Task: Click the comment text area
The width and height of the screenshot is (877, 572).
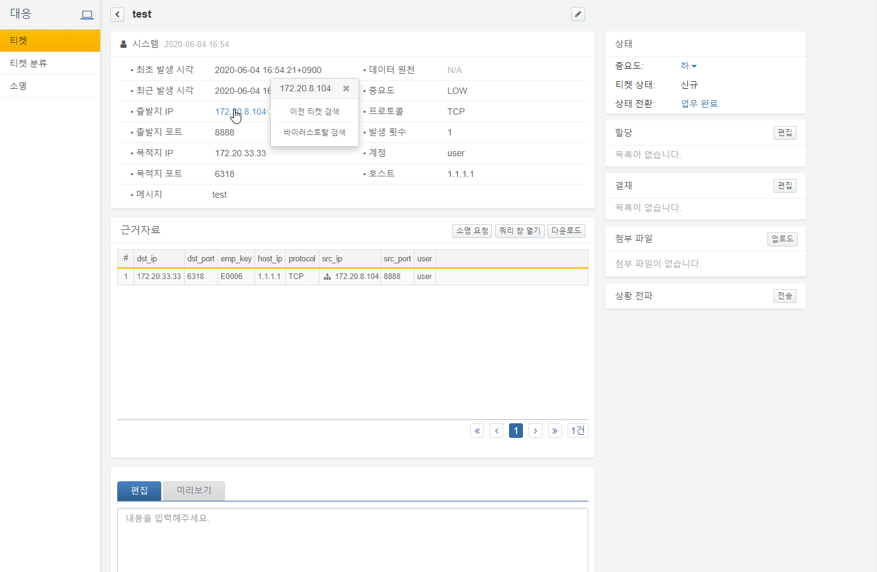Action: [x=353, y=540]
